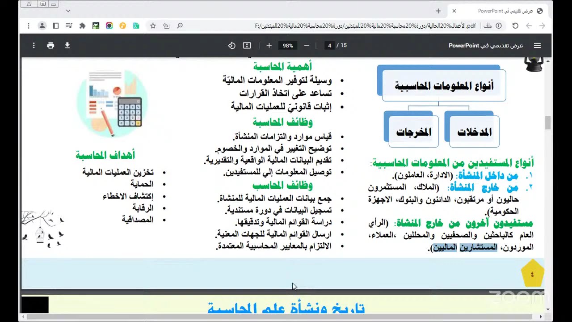
Task: Open the colorful circle extension
Action: (109, 26)
